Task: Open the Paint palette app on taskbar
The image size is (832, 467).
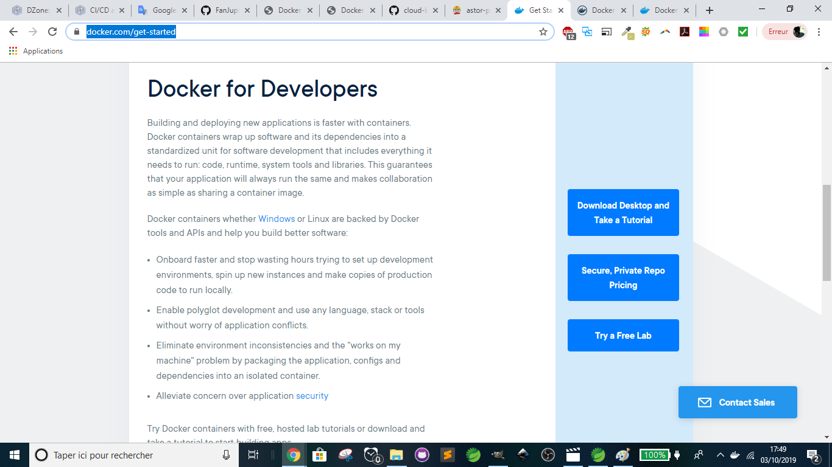Action: [622, 455]
